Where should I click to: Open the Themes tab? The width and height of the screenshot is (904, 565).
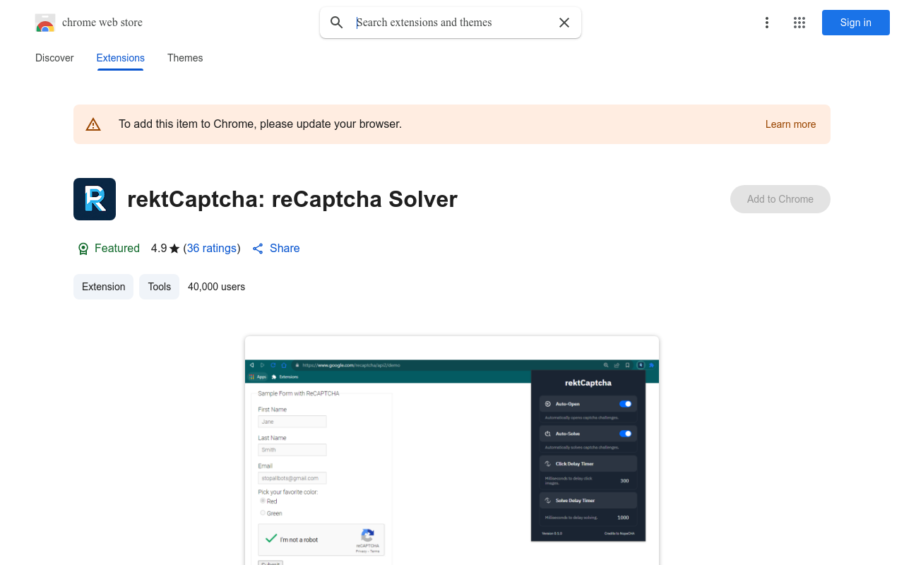click(185, 58)
